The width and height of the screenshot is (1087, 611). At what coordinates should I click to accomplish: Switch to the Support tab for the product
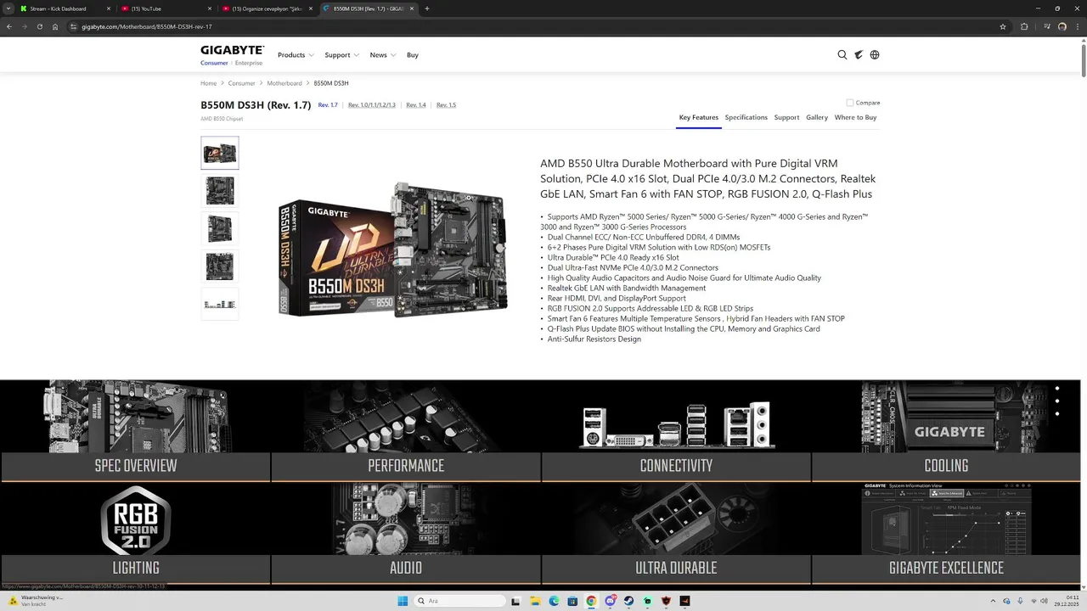click(x=786, y=117)
